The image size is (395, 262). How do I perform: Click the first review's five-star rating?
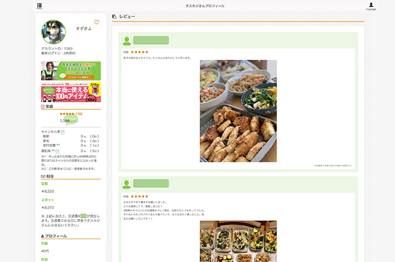point(140,52)
